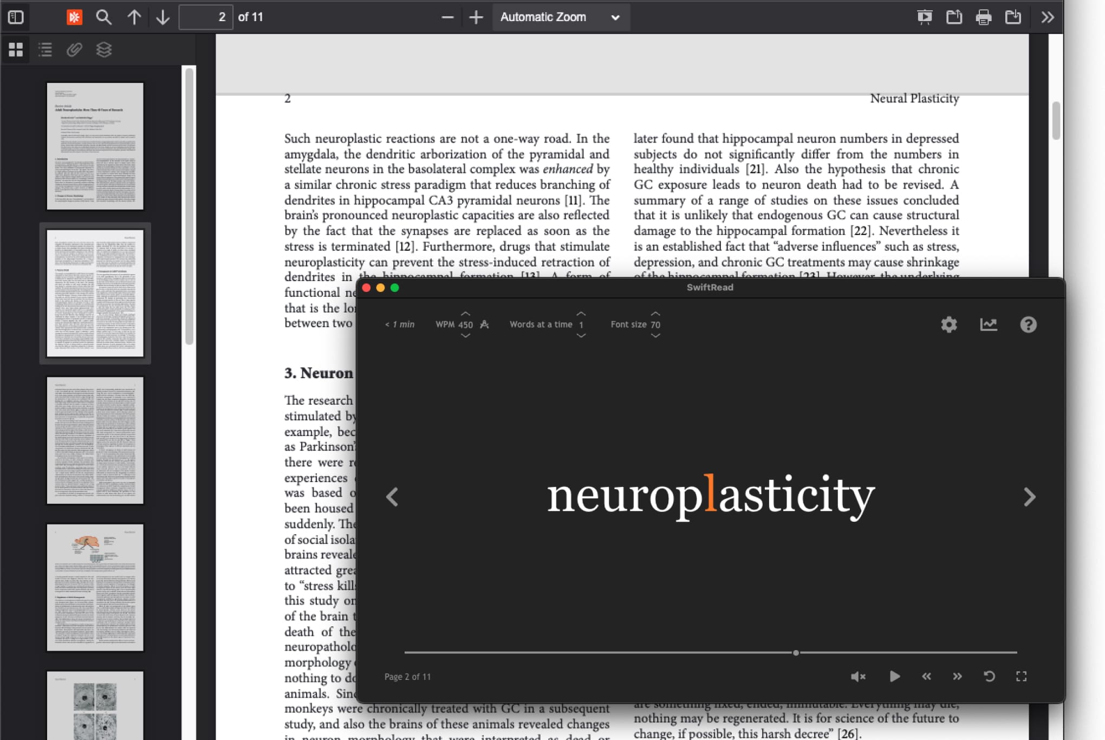Advance to the next word with the right arrow
Image resolution: width=1105 pixels, height=740 pixels.
(x=1030, y=496)
